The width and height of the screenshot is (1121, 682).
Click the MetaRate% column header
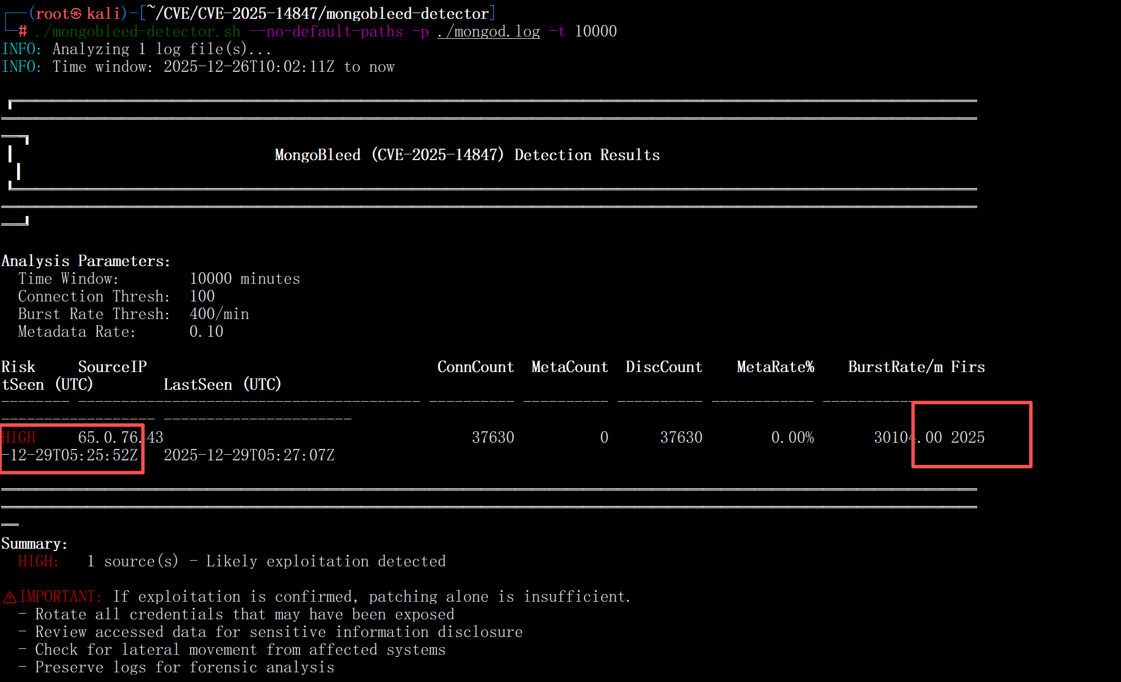pos(775,367)
